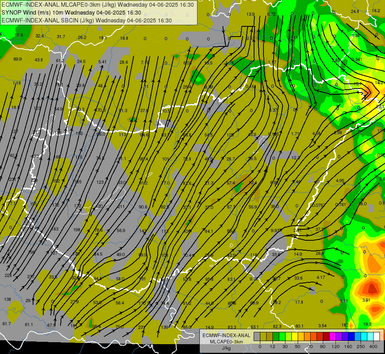Click the map value 54.5
385x354 pixels.
click(209, 135)
